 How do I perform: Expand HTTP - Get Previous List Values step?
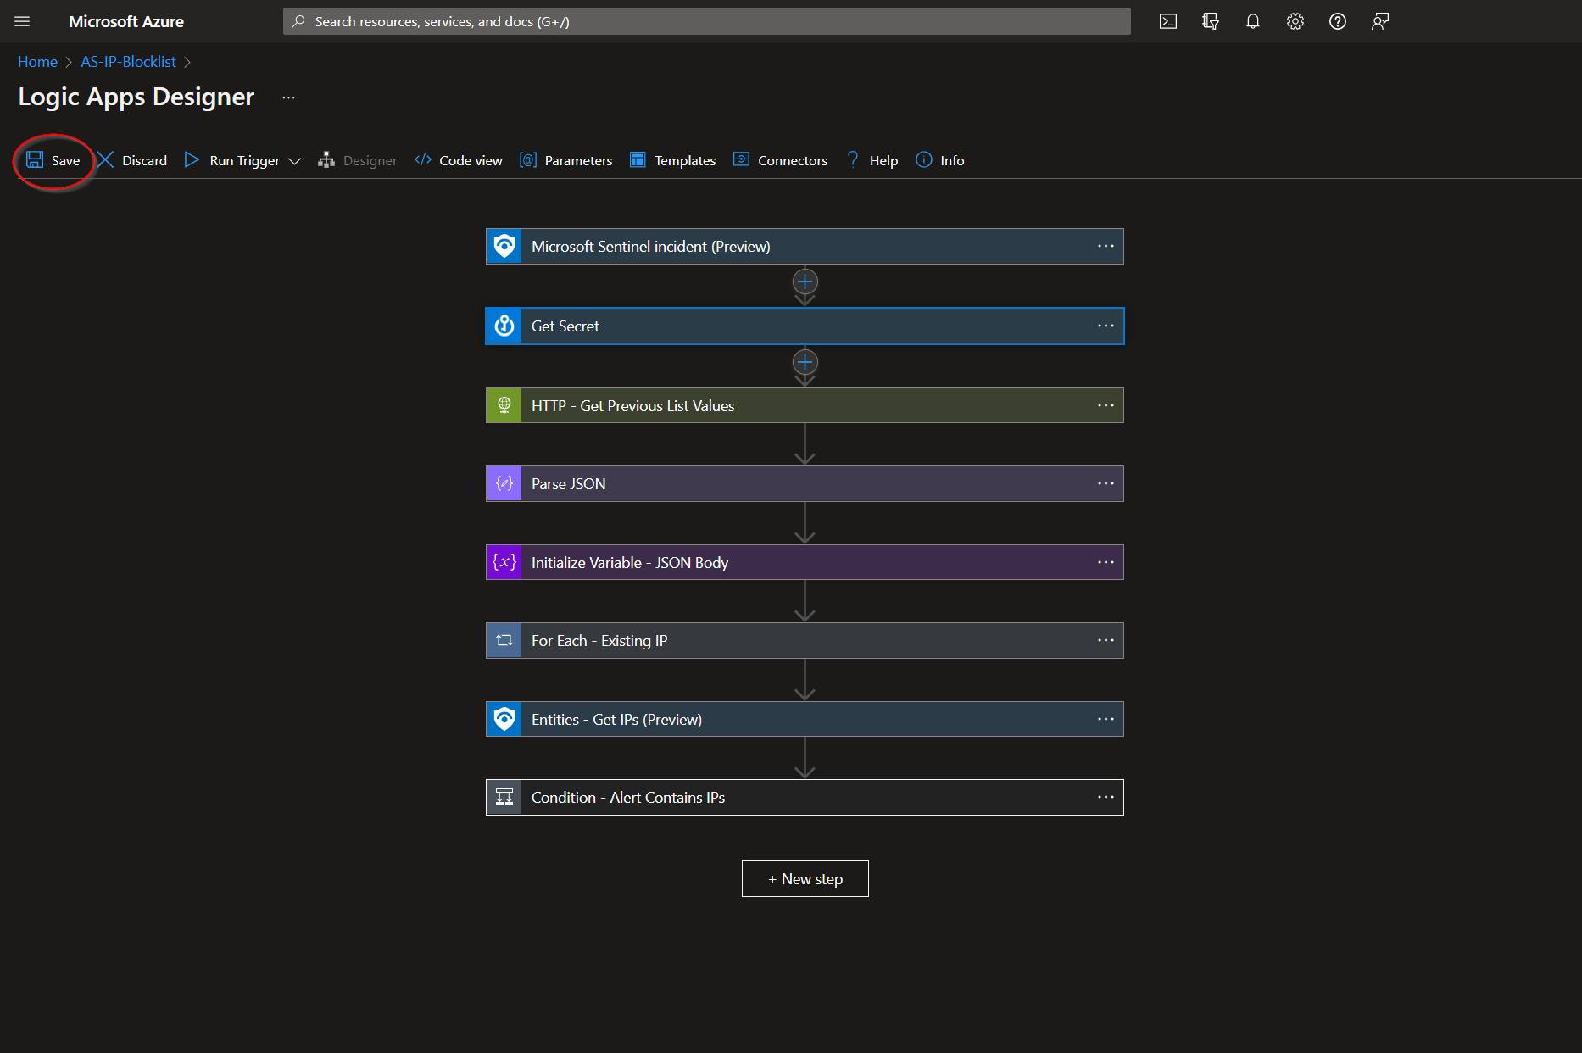click(805, 405)
